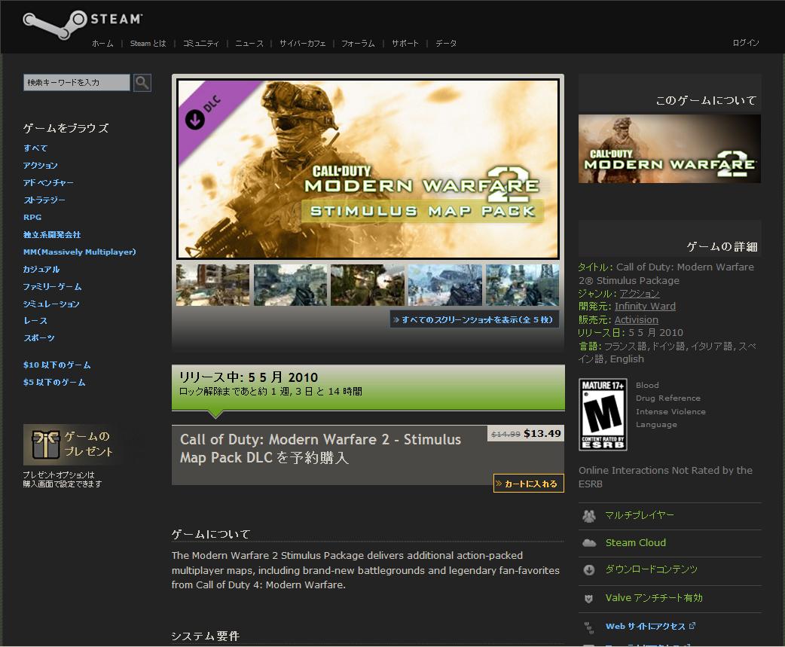Viewport: 785px width, 647px height.
Task: Click the Stimulus Map Pack main banner image
Action: tap(368, 169)
